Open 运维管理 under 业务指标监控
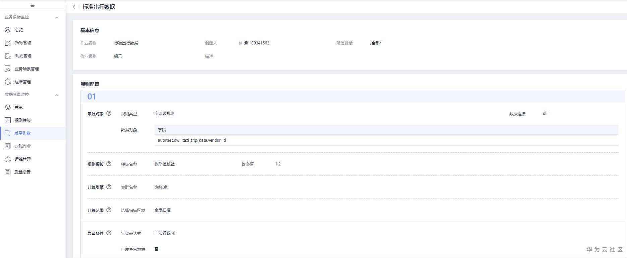 pos(23,82)
